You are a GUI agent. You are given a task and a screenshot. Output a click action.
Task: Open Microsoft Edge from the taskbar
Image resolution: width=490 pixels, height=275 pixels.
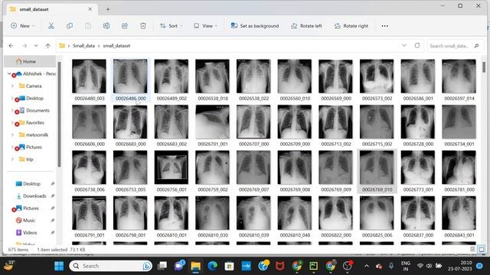213,266
